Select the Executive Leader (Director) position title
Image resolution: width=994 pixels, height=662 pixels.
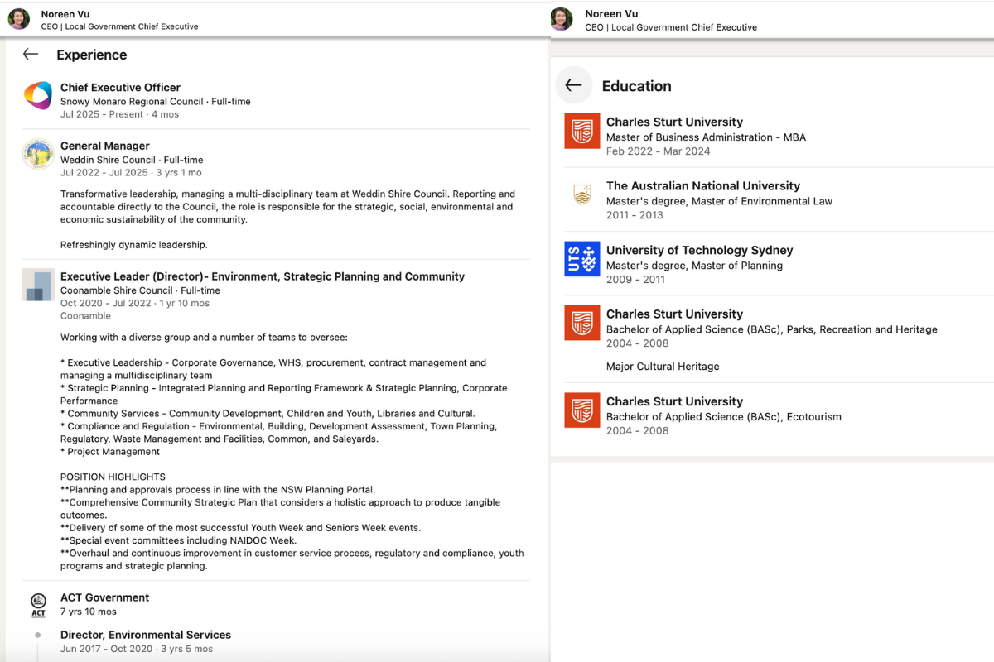262,276
